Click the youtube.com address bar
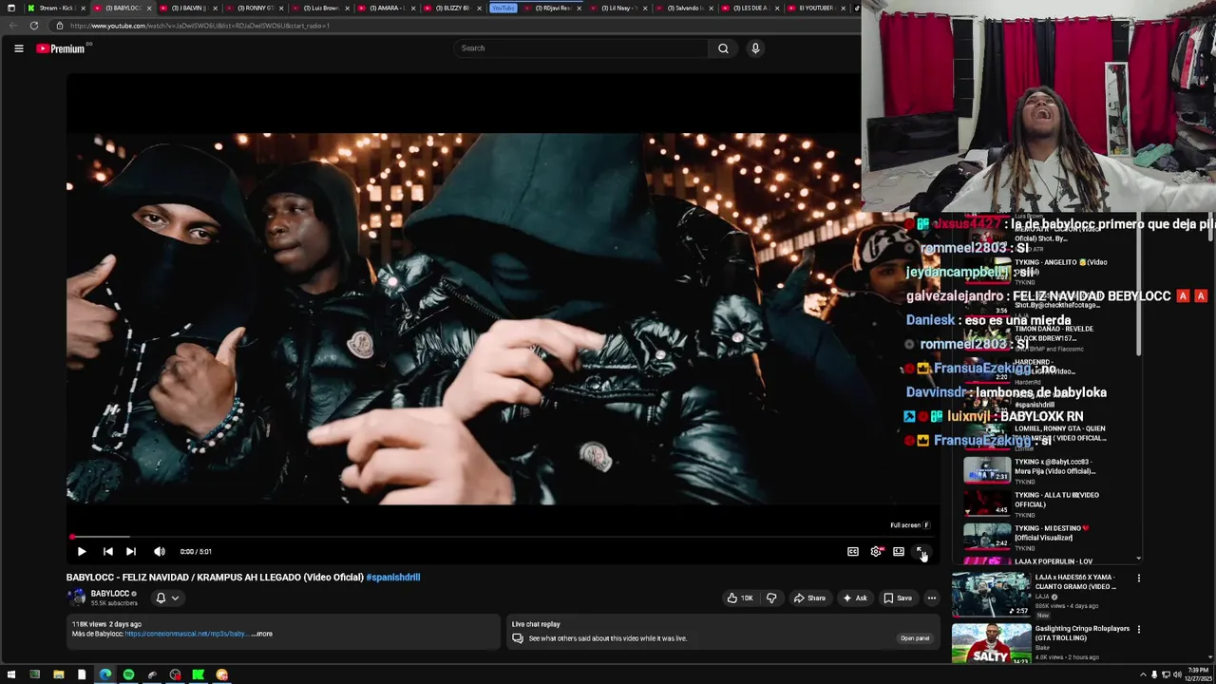The height and width of the screenshot is (684, 1216). (x=456, y=26)
